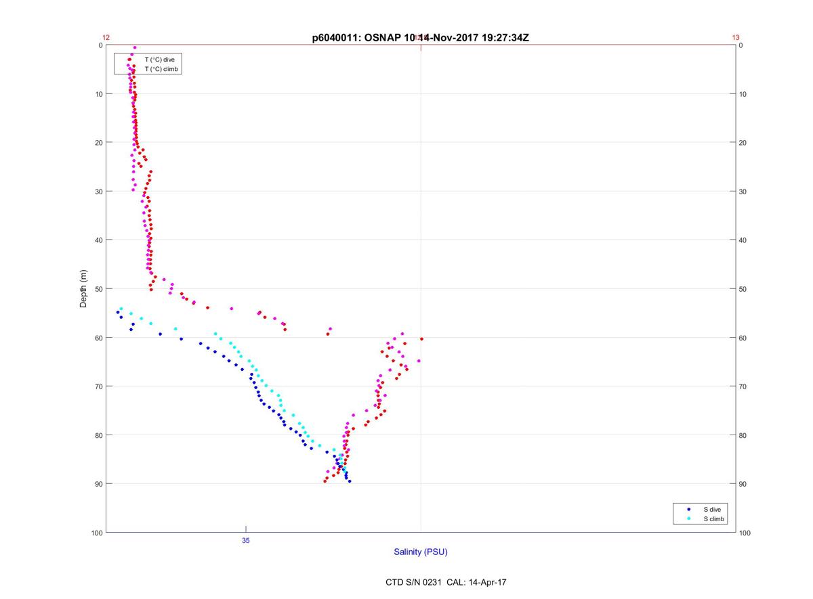Screen dimensions: 813x599
Task: Click the '40' tick on the right depth axis
Action: [743, 240]
